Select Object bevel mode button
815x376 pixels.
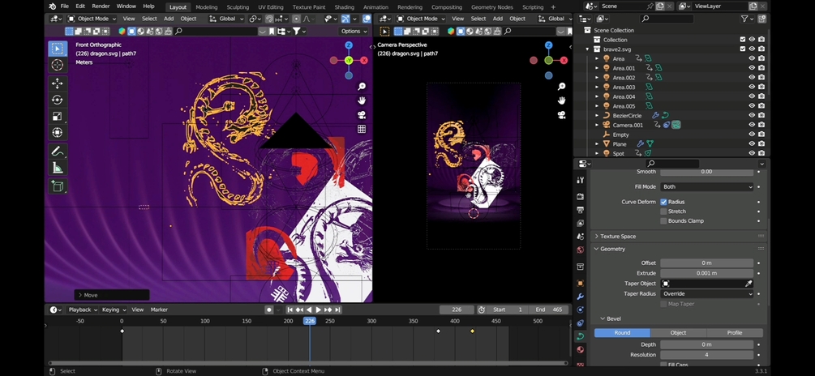click(678, 332)
